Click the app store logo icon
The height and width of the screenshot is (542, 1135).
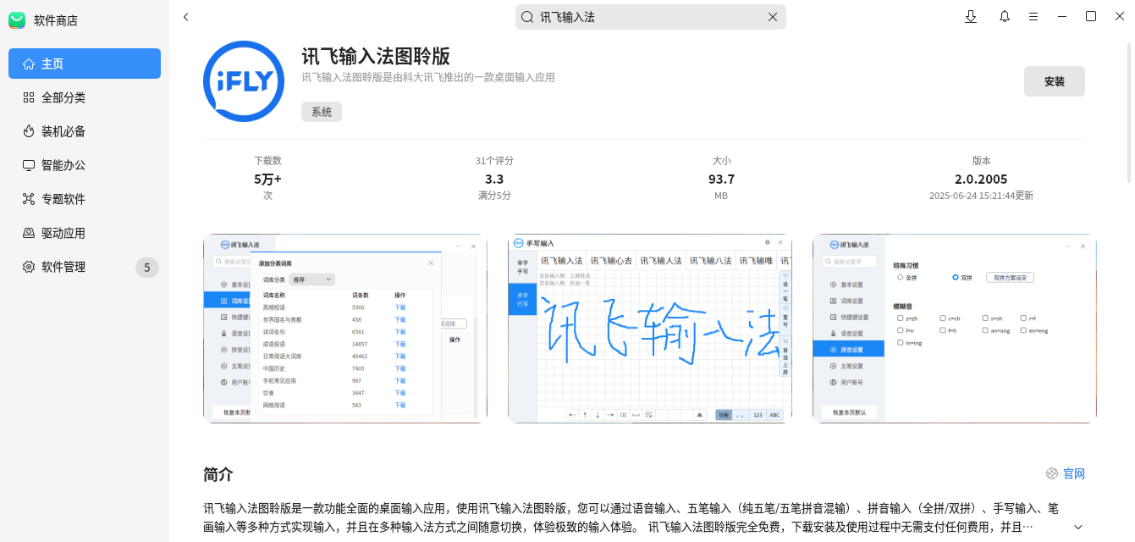pos(17,20)
